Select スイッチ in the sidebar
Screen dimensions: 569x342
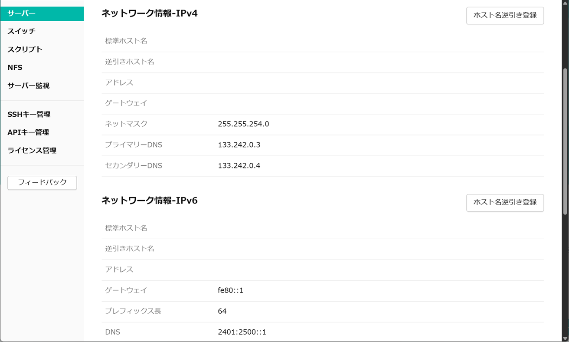[22, 31]
